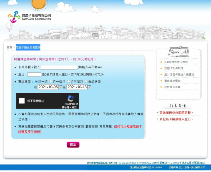Open 回悠遊卡首頁 quick link
Viewport: 211px width, 172px height.
pos(172,87)
